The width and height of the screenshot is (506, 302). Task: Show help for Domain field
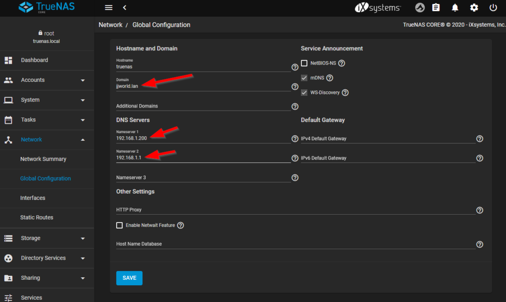pos(295,87)
